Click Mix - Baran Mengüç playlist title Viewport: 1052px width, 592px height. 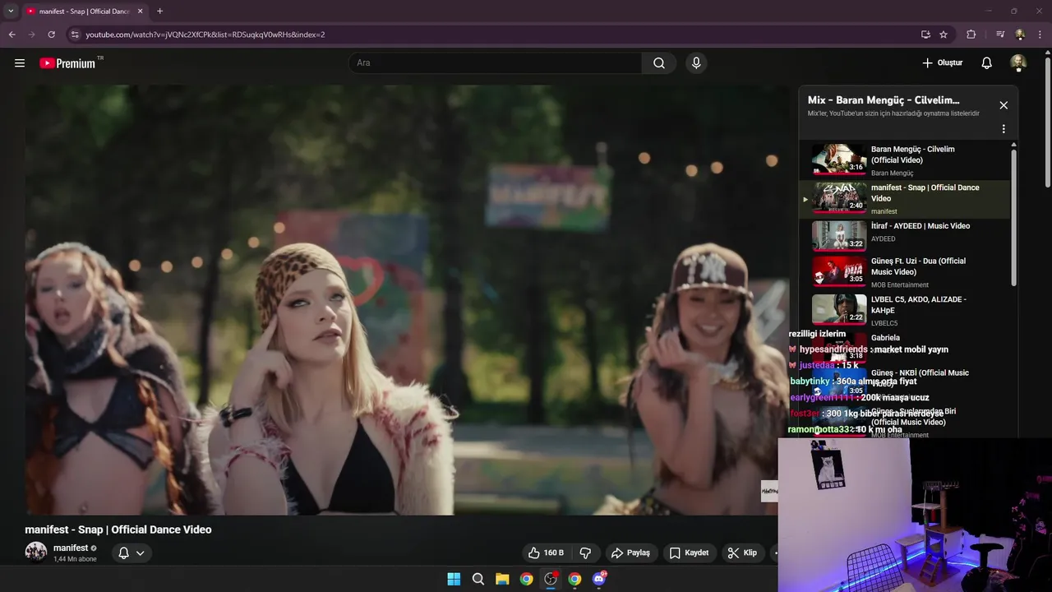coord(884,100)
